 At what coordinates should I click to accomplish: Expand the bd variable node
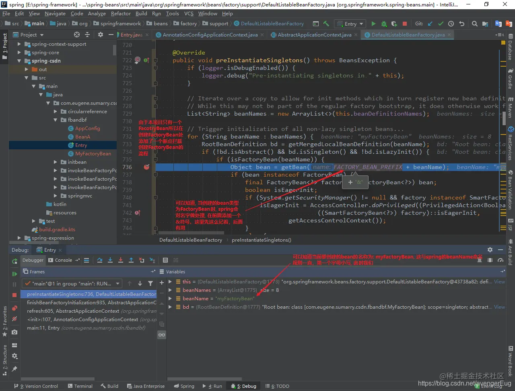[170, 307]
